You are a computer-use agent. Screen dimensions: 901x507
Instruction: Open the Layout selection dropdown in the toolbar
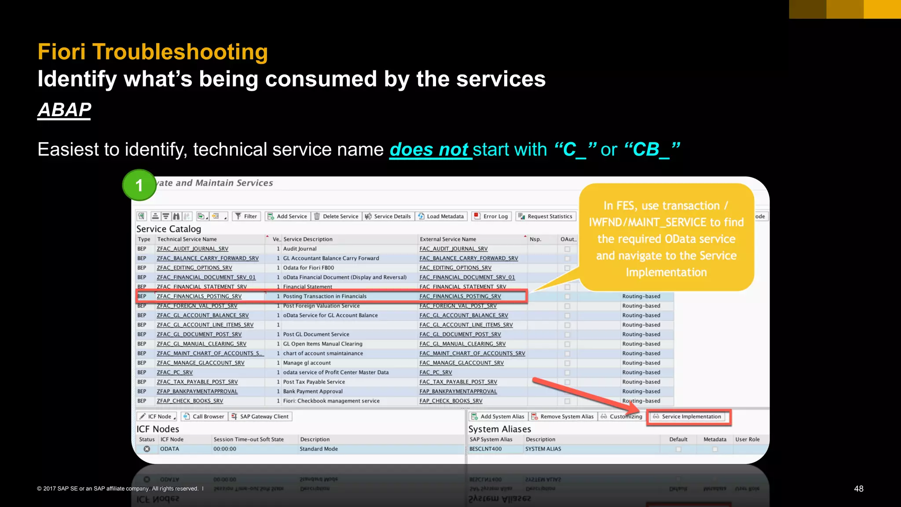pos(220,216)
